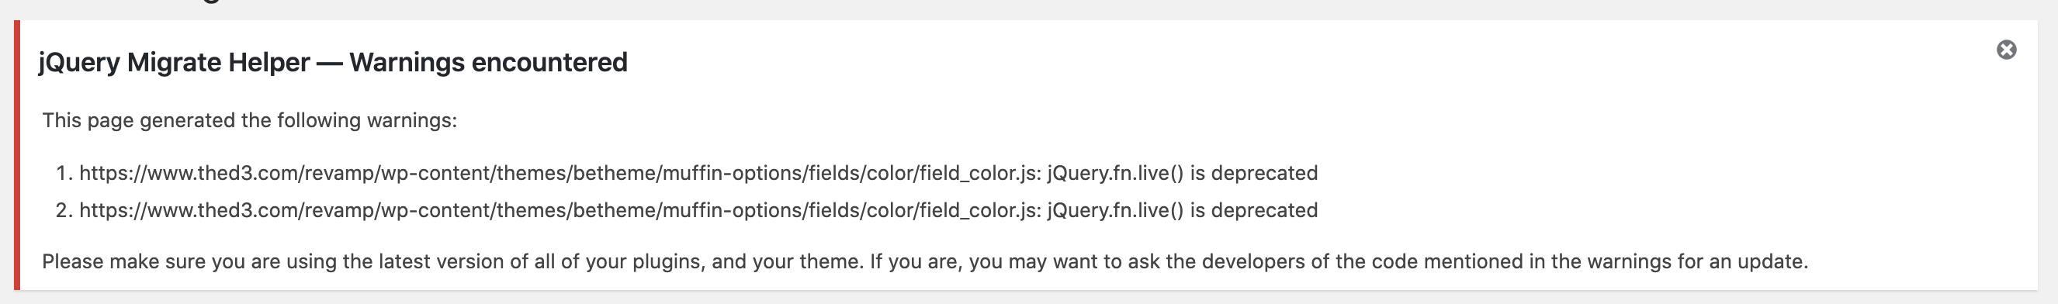Screen dimensions: 2058x304
Task: Dismiss the jQuery Migrate Helper warning notice
Action: (x=2006, y=50)
